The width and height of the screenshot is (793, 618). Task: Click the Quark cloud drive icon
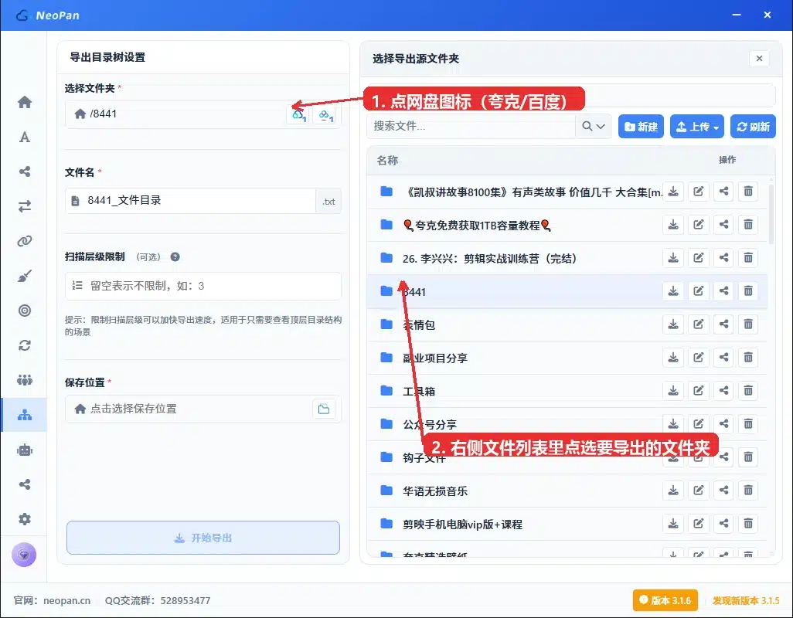point(298,115)
